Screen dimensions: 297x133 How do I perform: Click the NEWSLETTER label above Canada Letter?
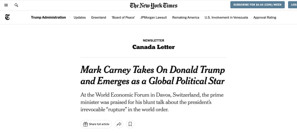coord(153,40)
